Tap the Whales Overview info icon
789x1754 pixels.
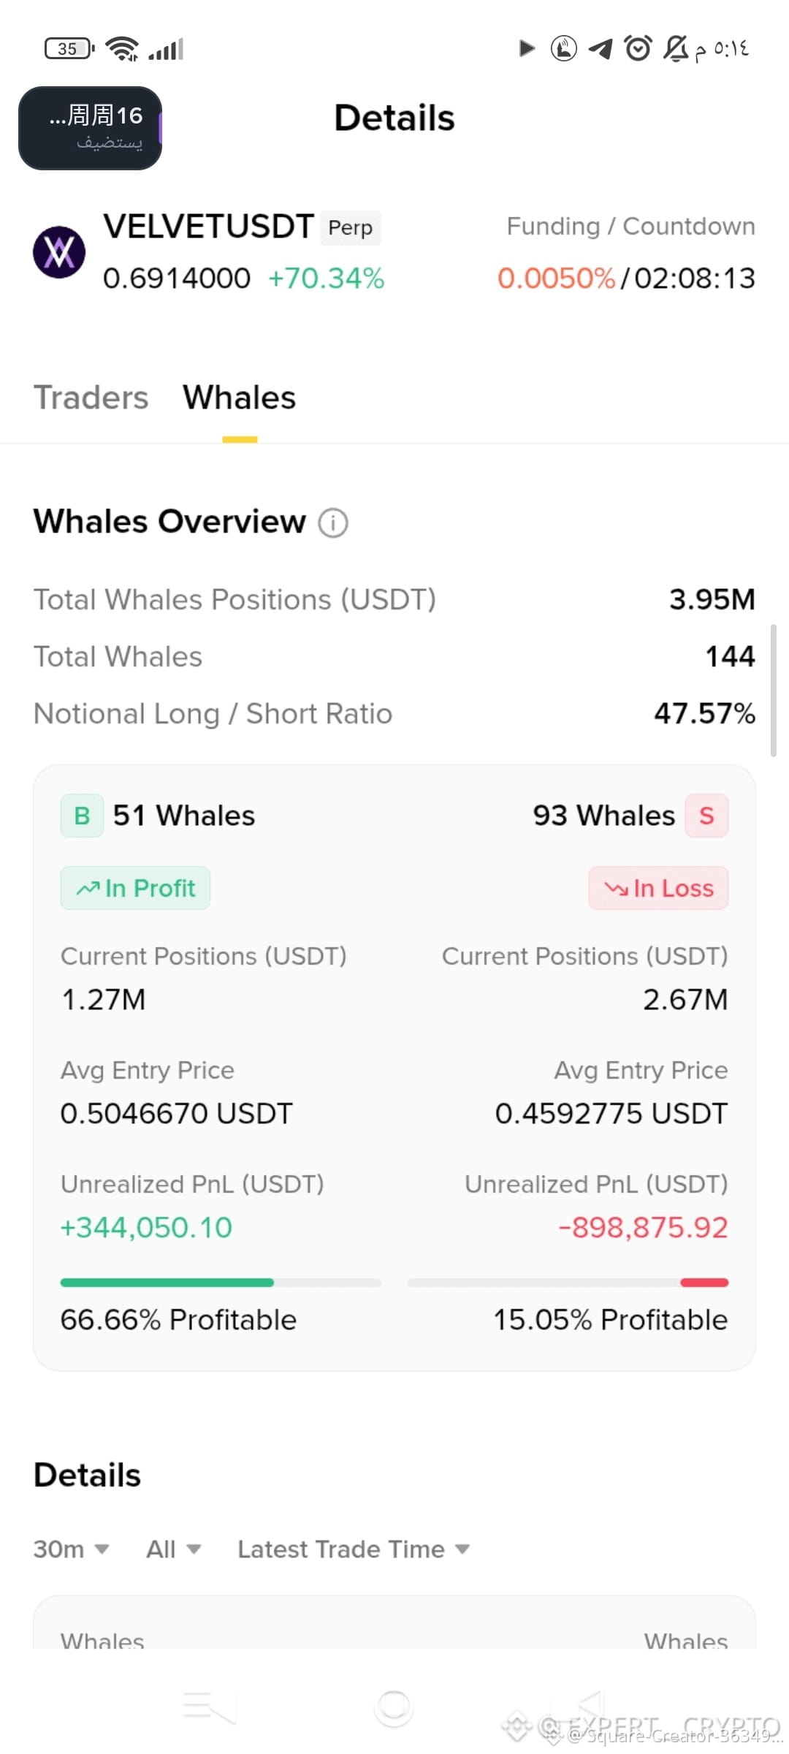click(333, 523)
